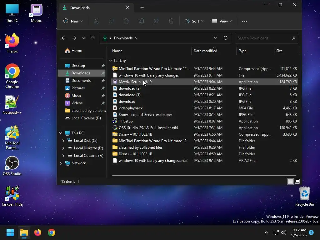Screen dimensions: 320x240
Task: Click the Rename icon in toolbar
Action: click(x=141, y=21)
